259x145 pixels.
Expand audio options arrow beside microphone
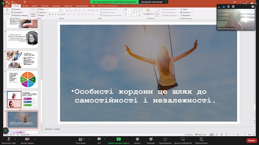pos(15,139)
